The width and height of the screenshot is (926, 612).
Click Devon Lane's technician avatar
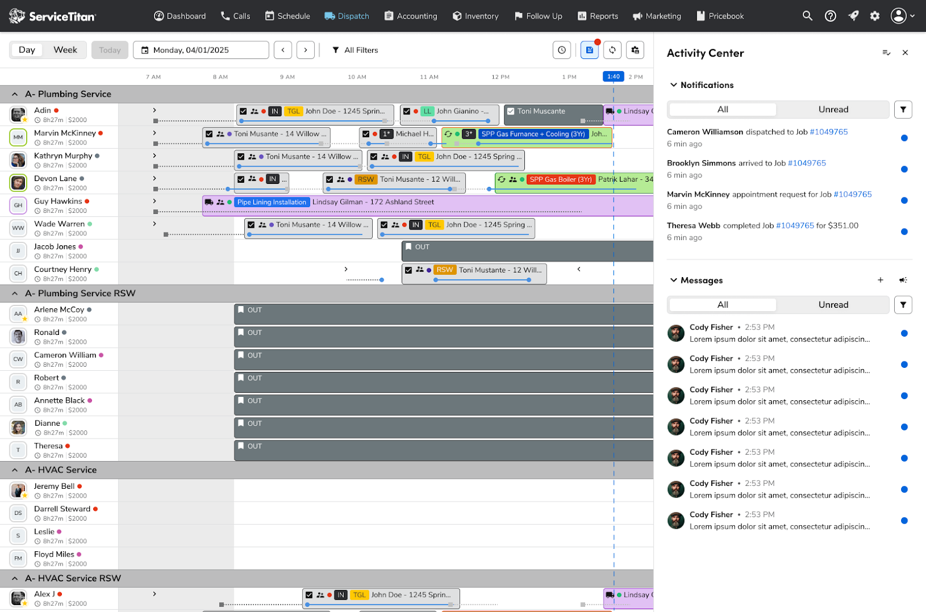click(x=19, y=183)
